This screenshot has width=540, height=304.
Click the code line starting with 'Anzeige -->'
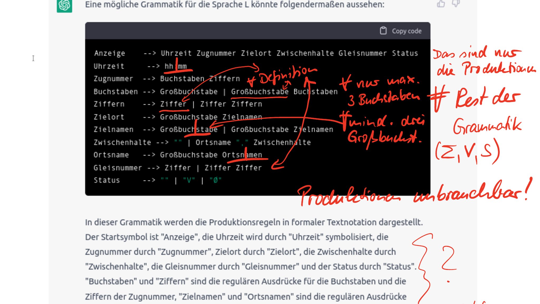coord(256,53)
